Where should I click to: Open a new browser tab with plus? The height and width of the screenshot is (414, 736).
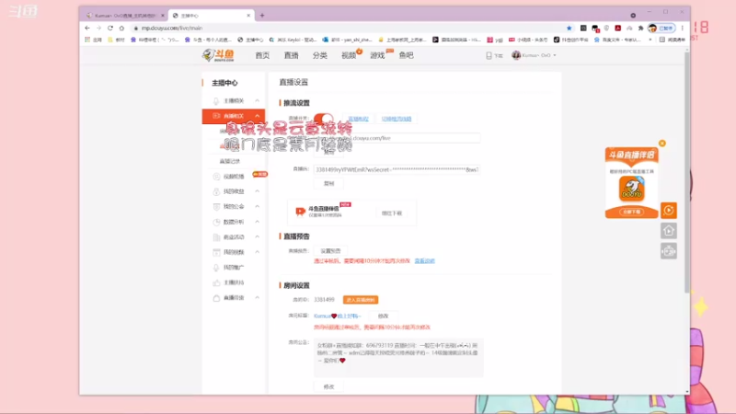262,16
